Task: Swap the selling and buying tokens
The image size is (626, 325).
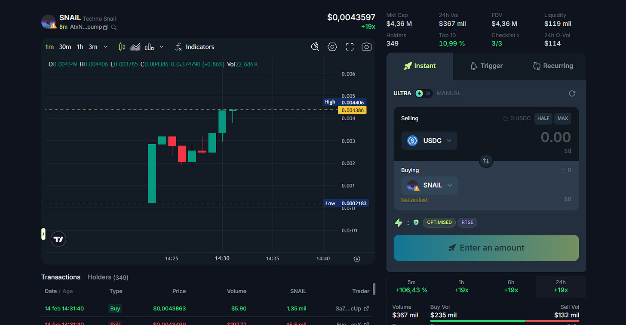Action: coord(486,161)
